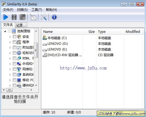Click the 网络 network icon
The width and height of the screenshot is (146, 117).
19,69
